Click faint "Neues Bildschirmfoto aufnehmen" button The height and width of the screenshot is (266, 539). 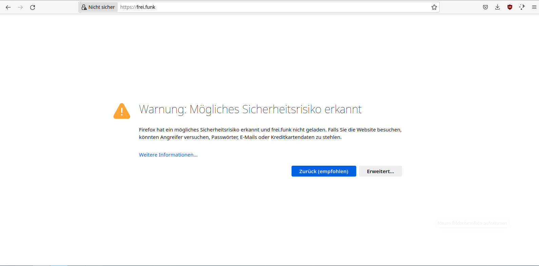click(x=472, y=223)
